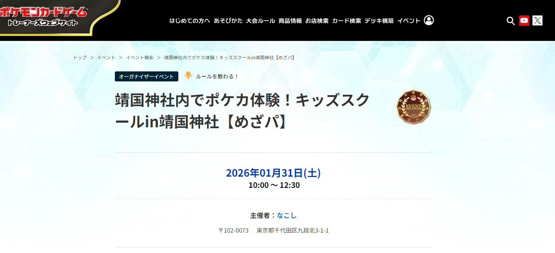
Task: Open the イベント navigation item
Action: [409, 21]
